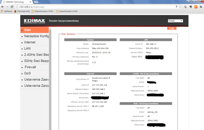Open the Aplikacje apps shortcut
The width and height of the screenshot is (204, 130).
(x=6, y=11)
